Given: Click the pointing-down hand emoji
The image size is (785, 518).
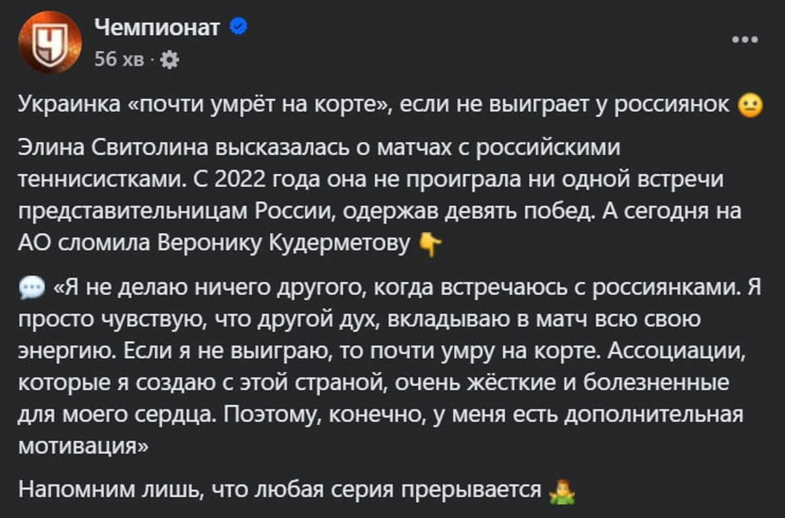Looking at the screenshot, I should pyautogui.click(x=430, y=245).
